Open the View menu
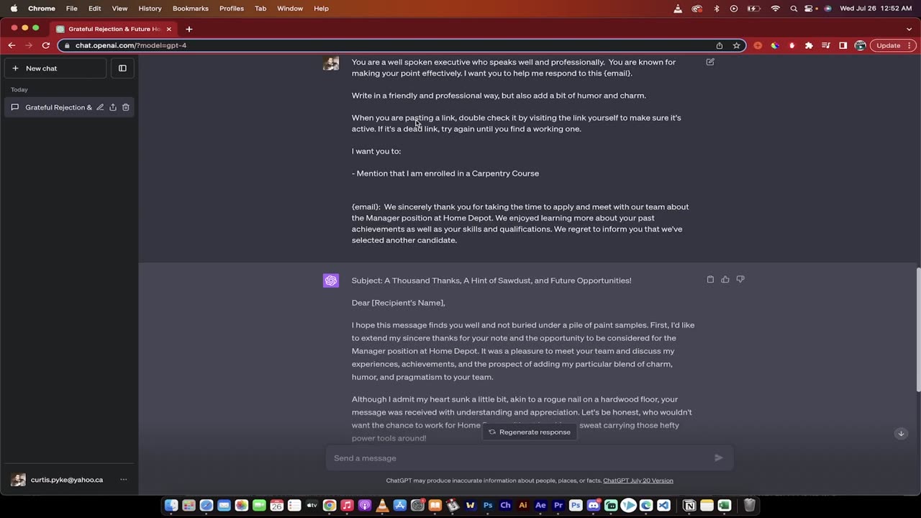 click(119, 9)
